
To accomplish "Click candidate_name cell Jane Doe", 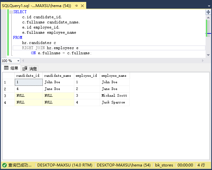I will pyautogui.click(x=58, y=89).
